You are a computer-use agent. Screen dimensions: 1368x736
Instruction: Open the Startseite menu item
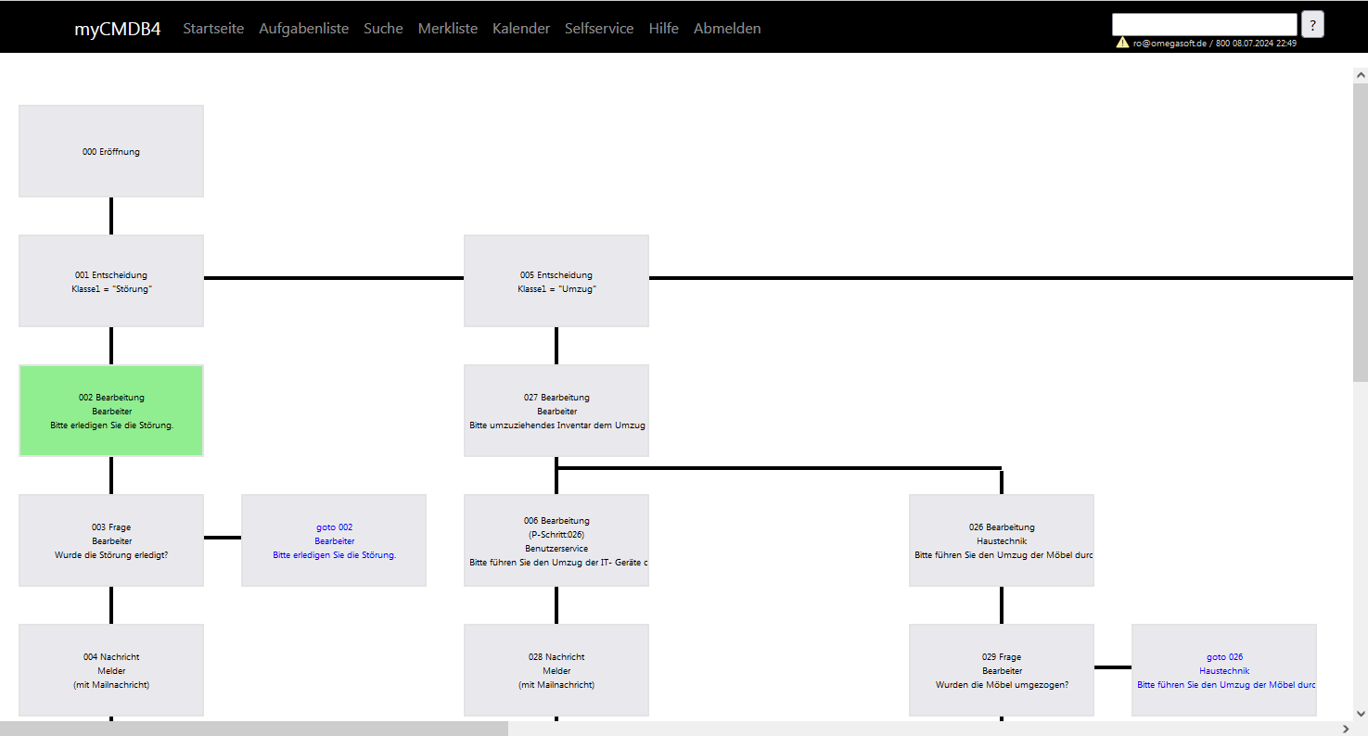click(x=213, y=29)
